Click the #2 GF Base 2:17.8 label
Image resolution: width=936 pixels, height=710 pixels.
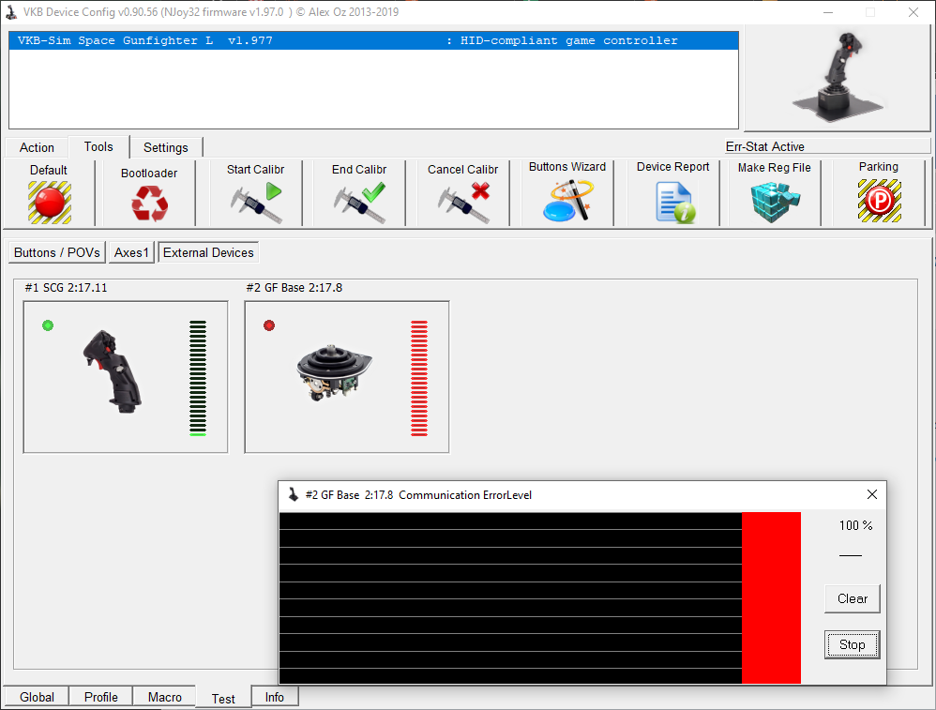point(294,288)
